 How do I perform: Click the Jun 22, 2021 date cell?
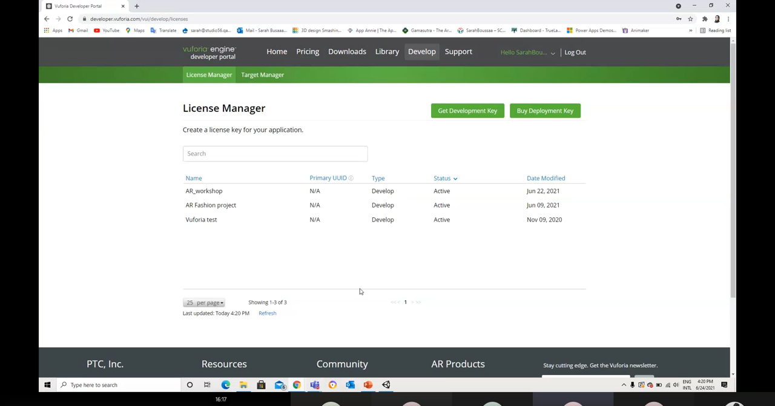(542, 191)
